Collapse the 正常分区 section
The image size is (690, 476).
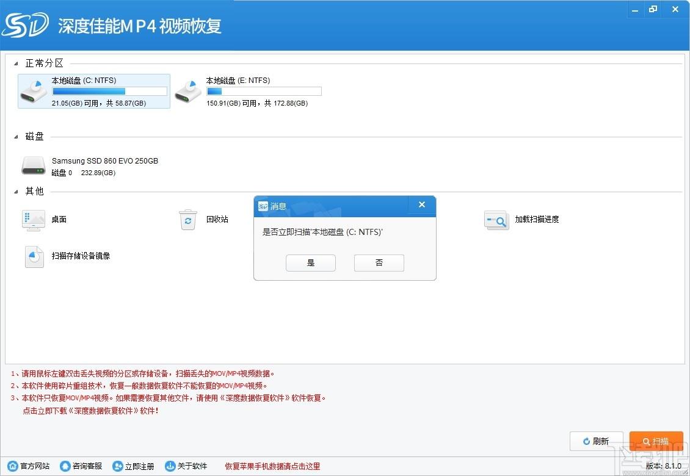tap(16, 64)
